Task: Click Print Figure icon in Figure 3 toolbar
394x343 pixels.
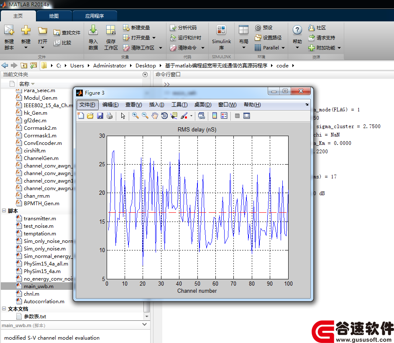Action: [x=110, y=116]
